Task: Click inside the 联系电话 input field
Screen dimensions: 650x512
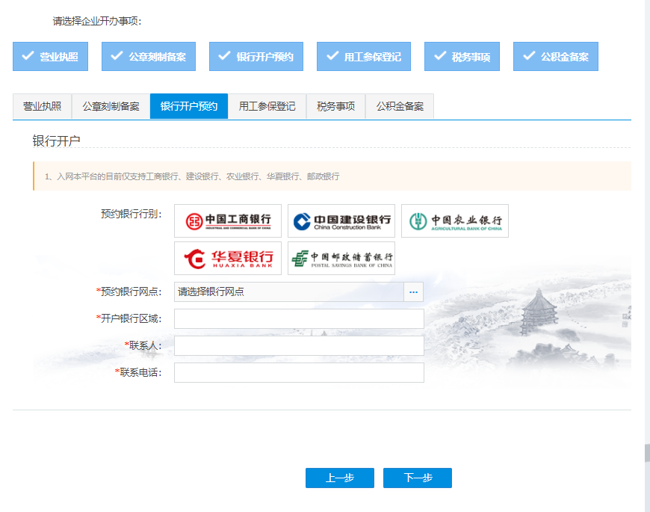Action: [299, 372]
